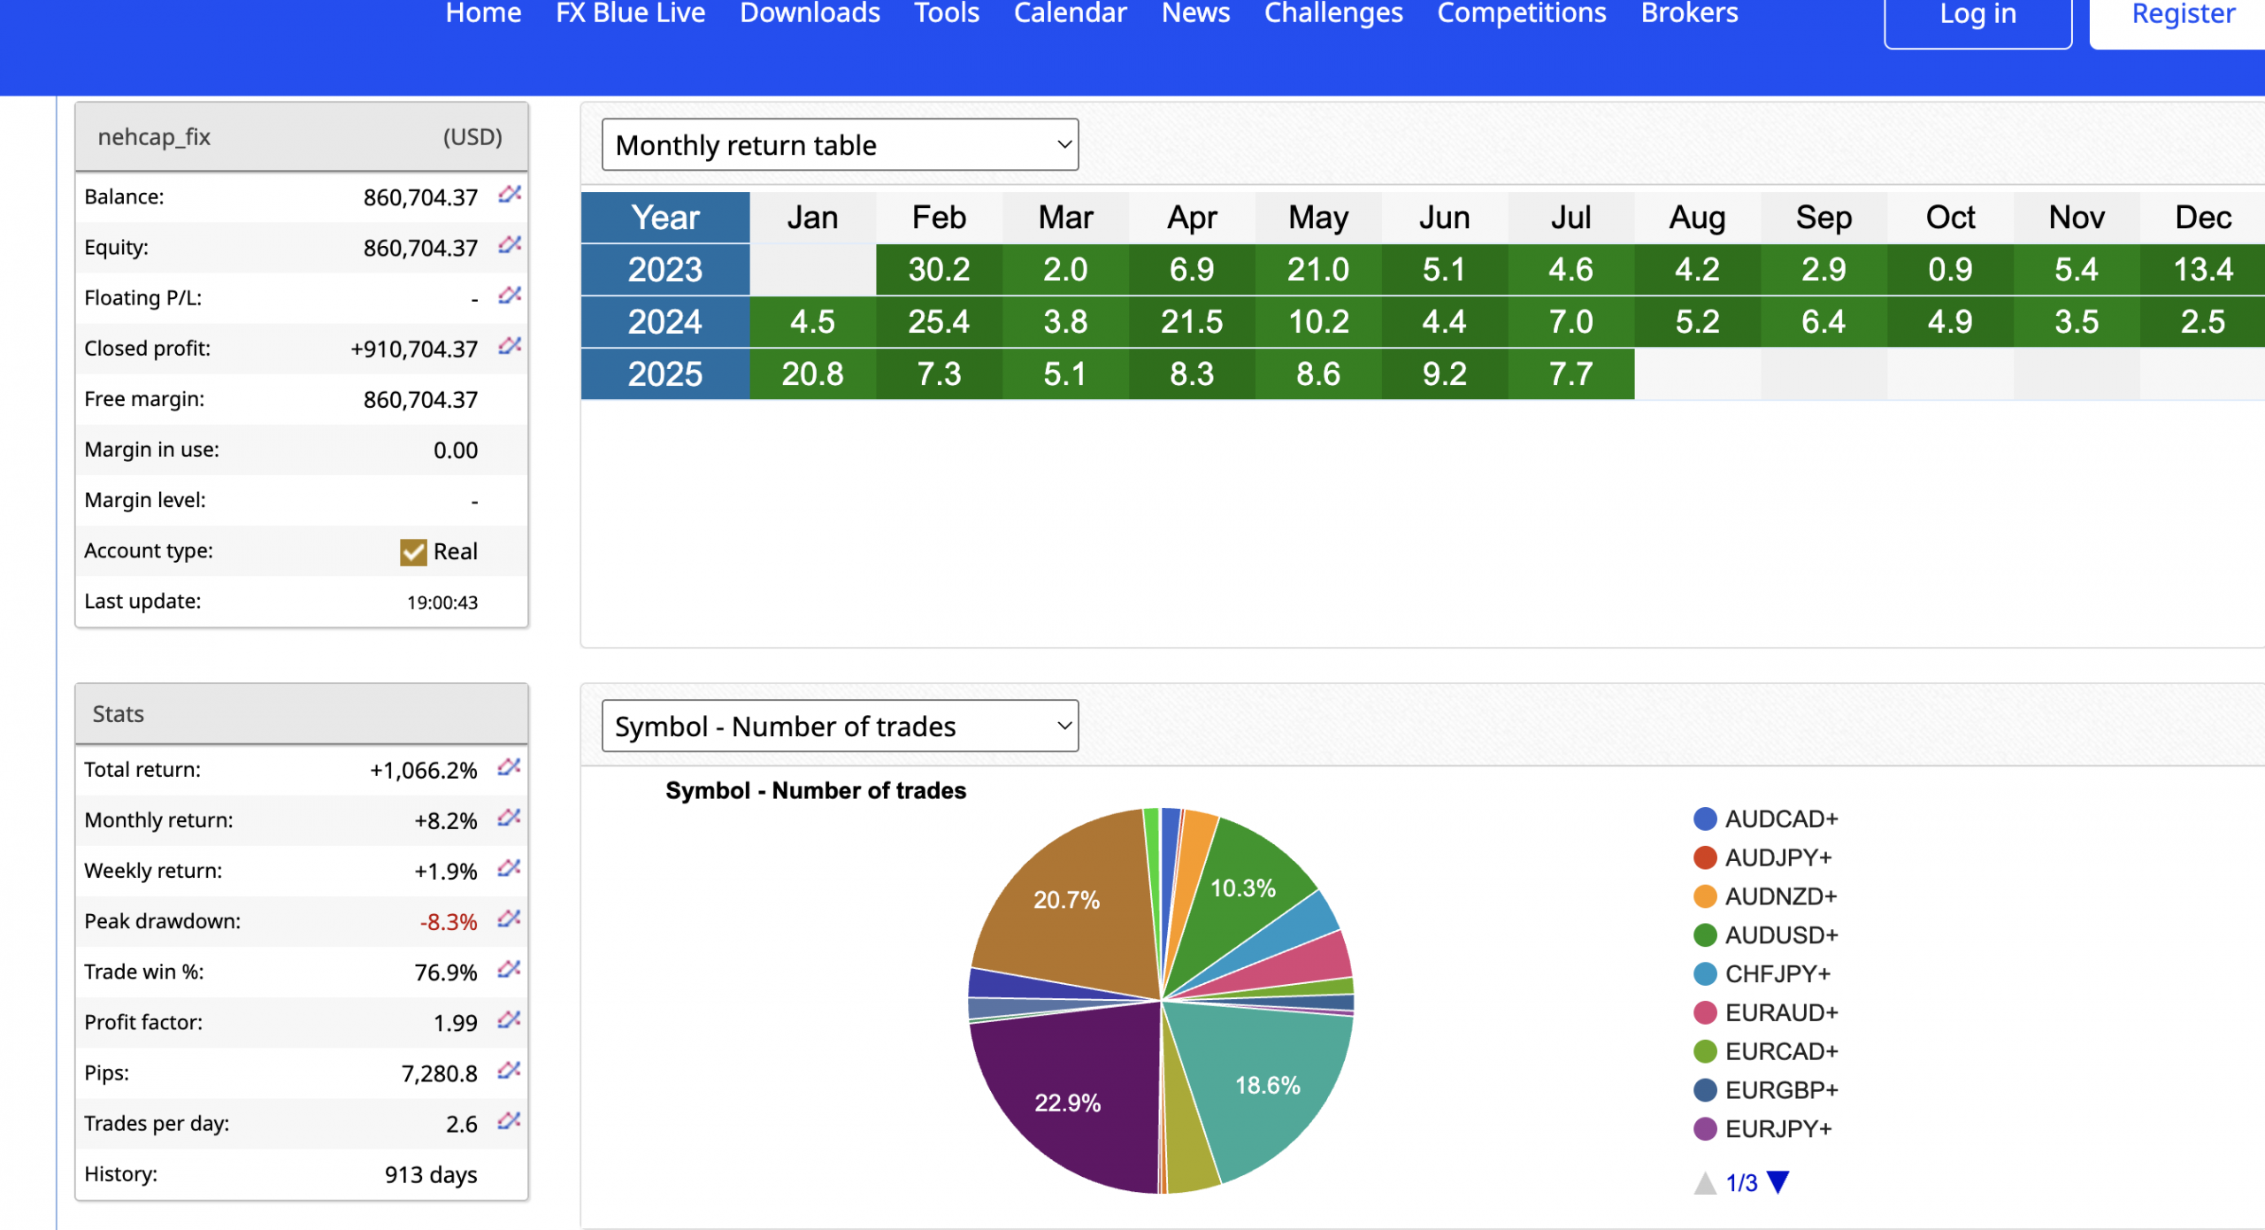Toggle the AUDCAD+ legend entry

point(1780,819)
